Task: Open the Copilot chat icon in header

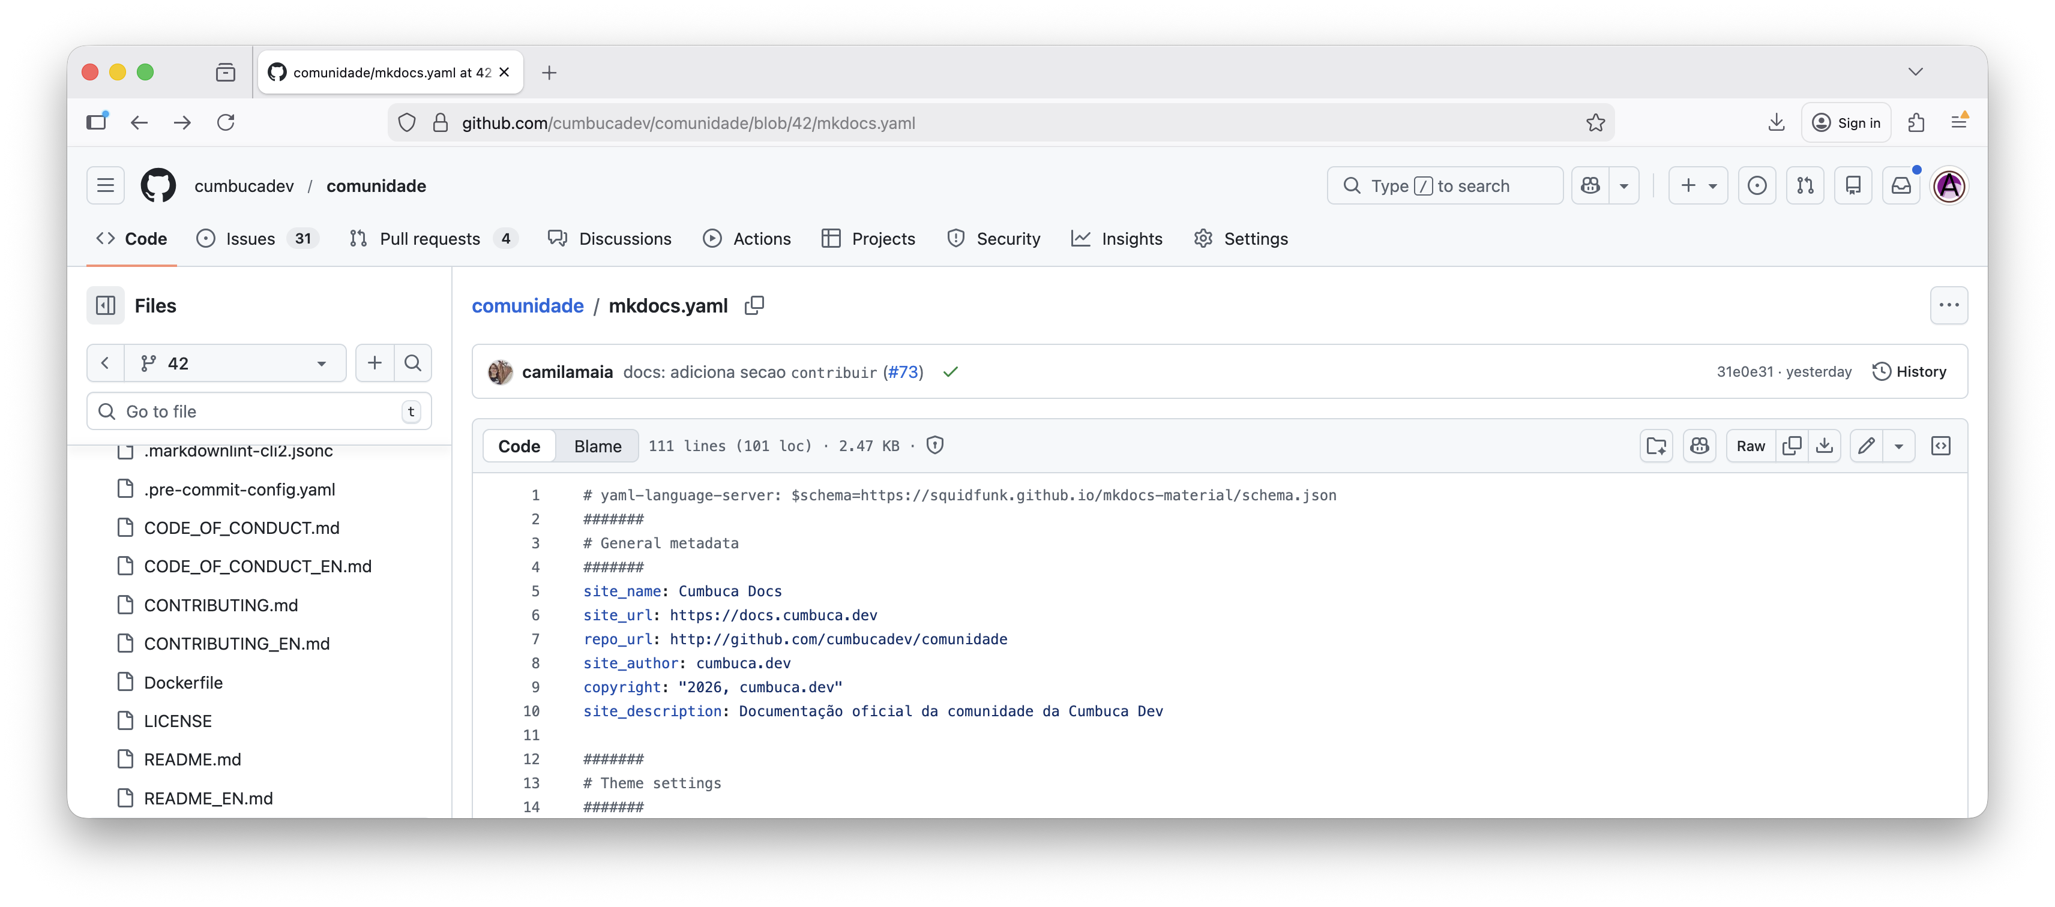Action: click(1590, 186)
